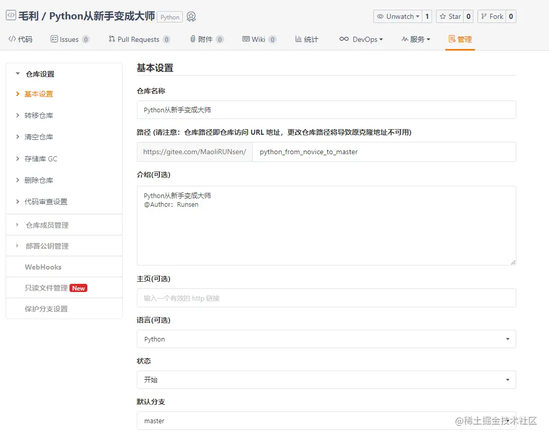Click the 管理 settings icon
This screenshot has width=549, height=438.
(452, 39)
